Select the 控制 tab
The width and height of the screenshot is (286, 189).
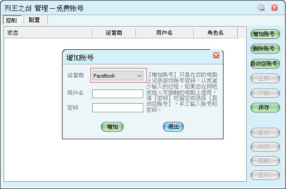(11, 21)
